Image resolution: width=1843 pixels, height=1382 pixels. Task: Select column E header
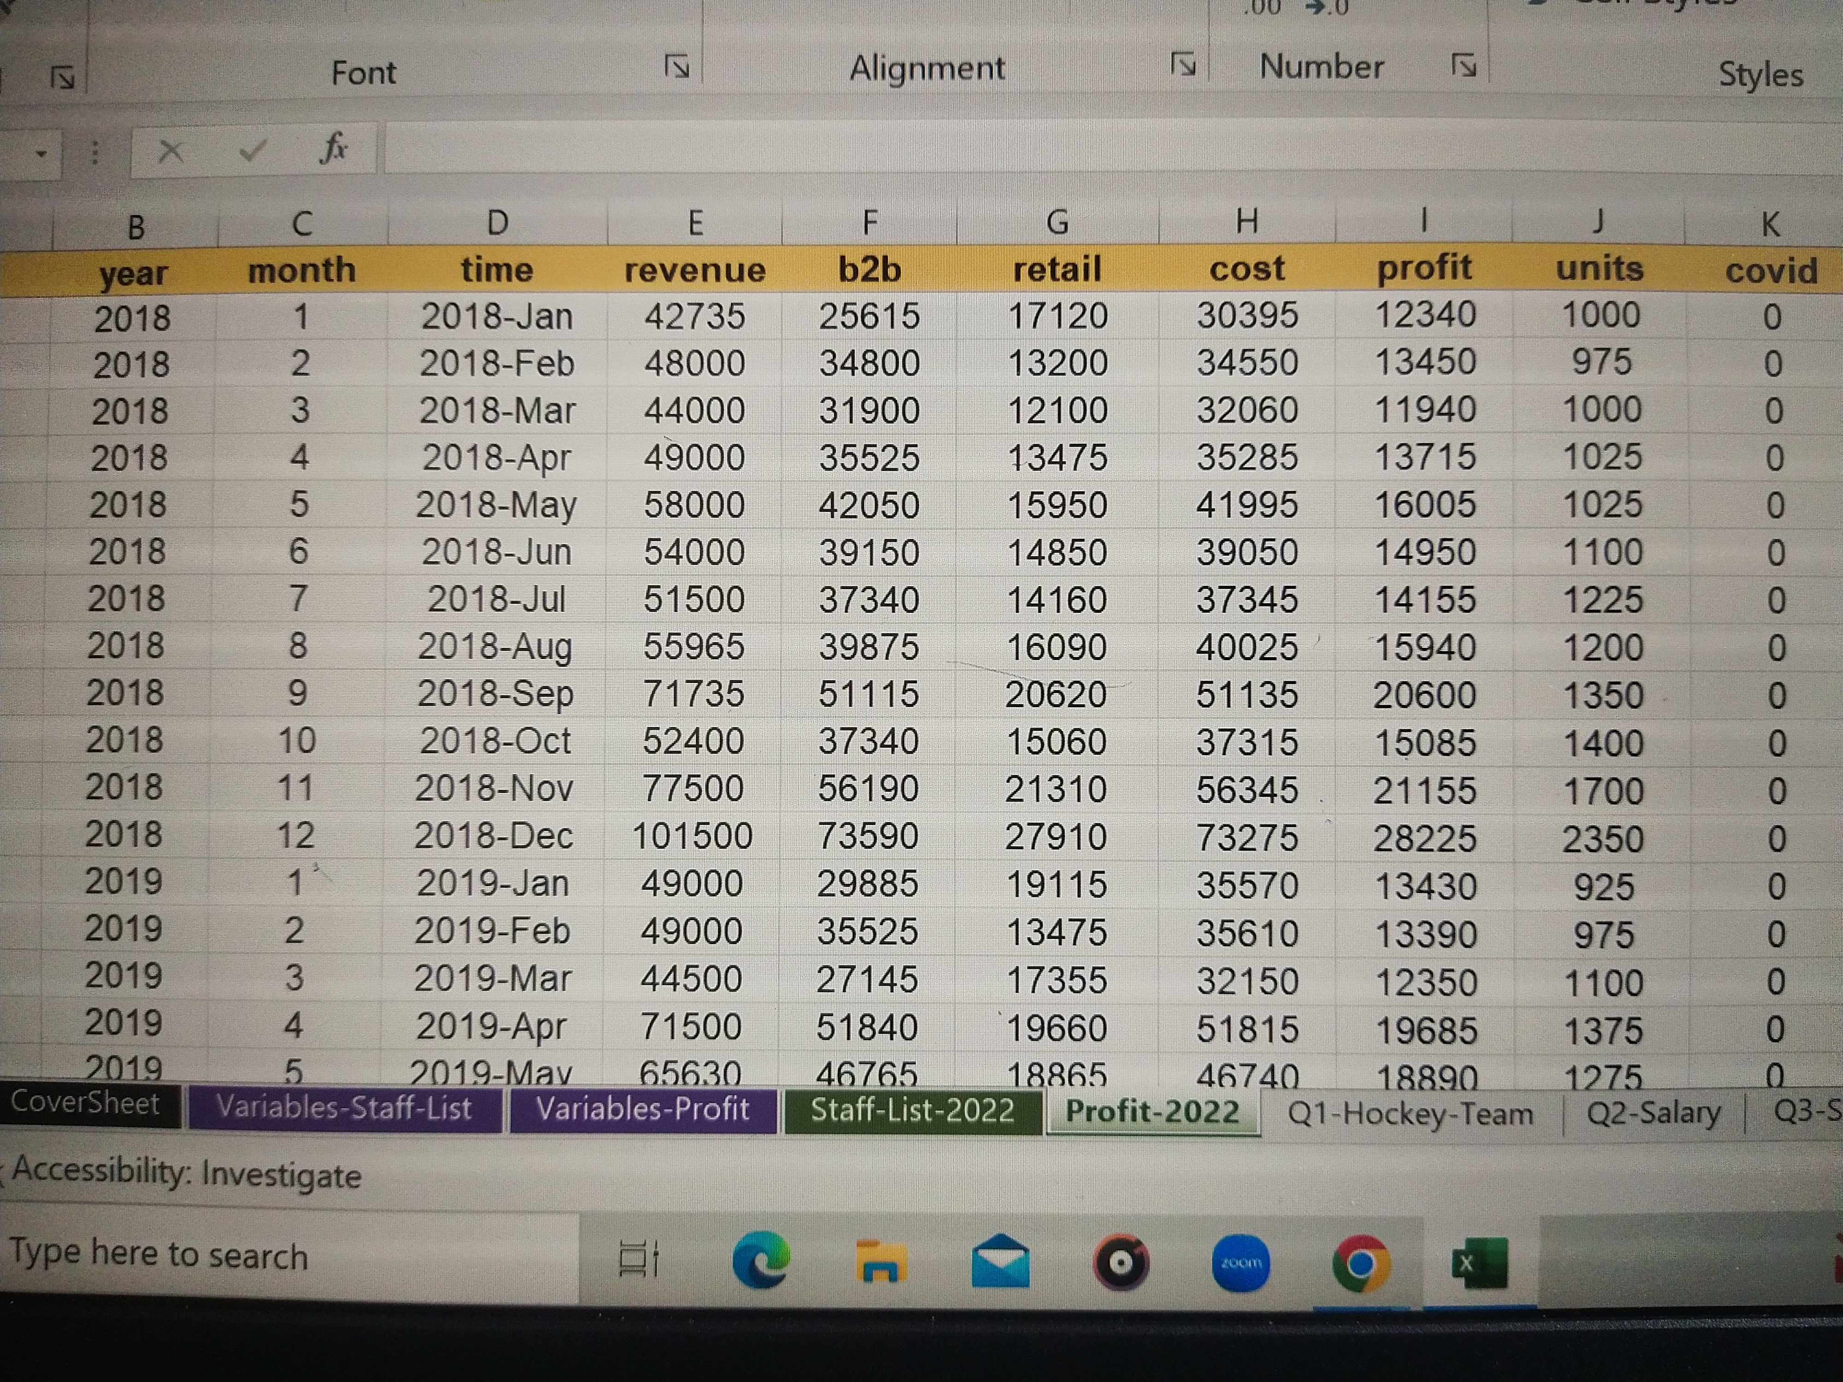[x=695, y=223]
